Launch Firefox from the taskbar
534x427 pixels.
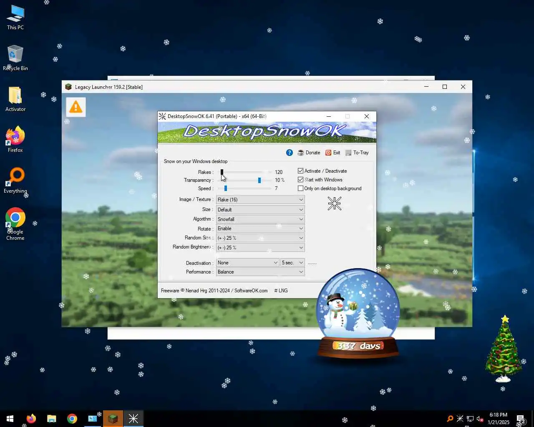[31, 419]
